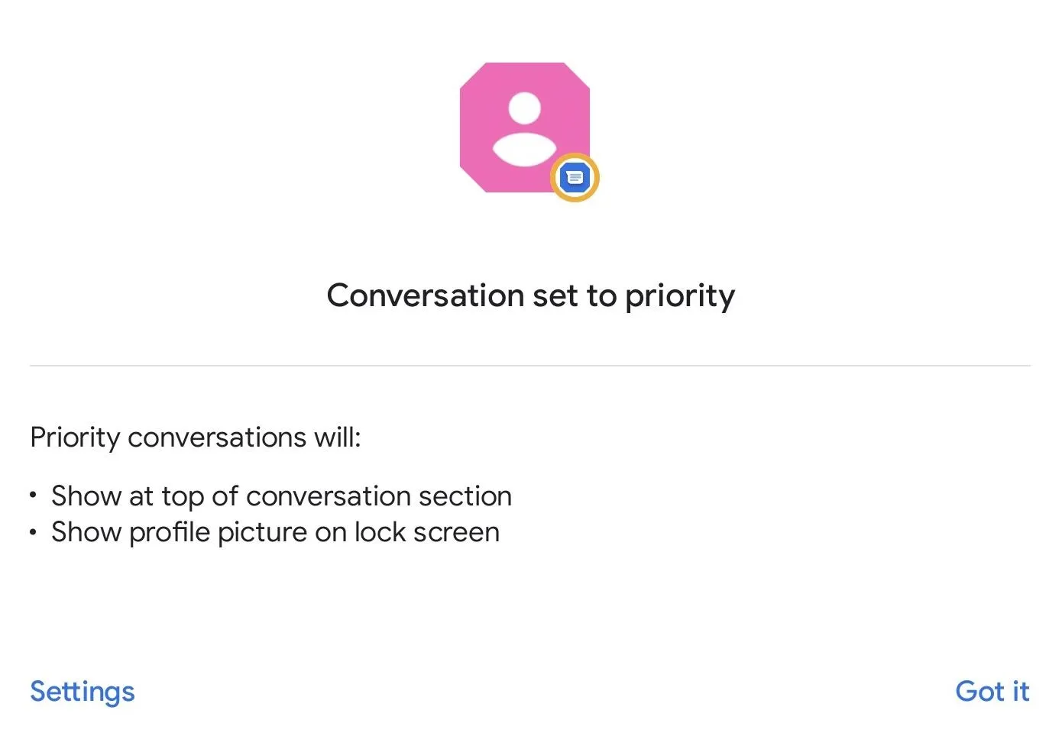The width and height of the screenshot is (1062, 736).
Task: Tap the white chat lines inside Messages badge
Action: click(575, 178)
